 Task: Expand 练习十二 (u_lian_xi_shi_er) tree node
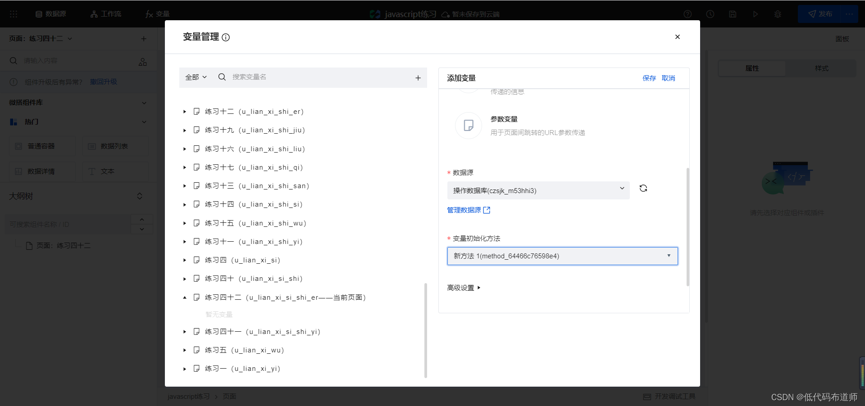(185, 112)
